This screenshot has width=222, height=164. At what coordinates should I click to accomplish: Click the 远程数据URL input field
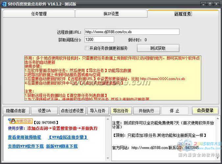[132, 32]
